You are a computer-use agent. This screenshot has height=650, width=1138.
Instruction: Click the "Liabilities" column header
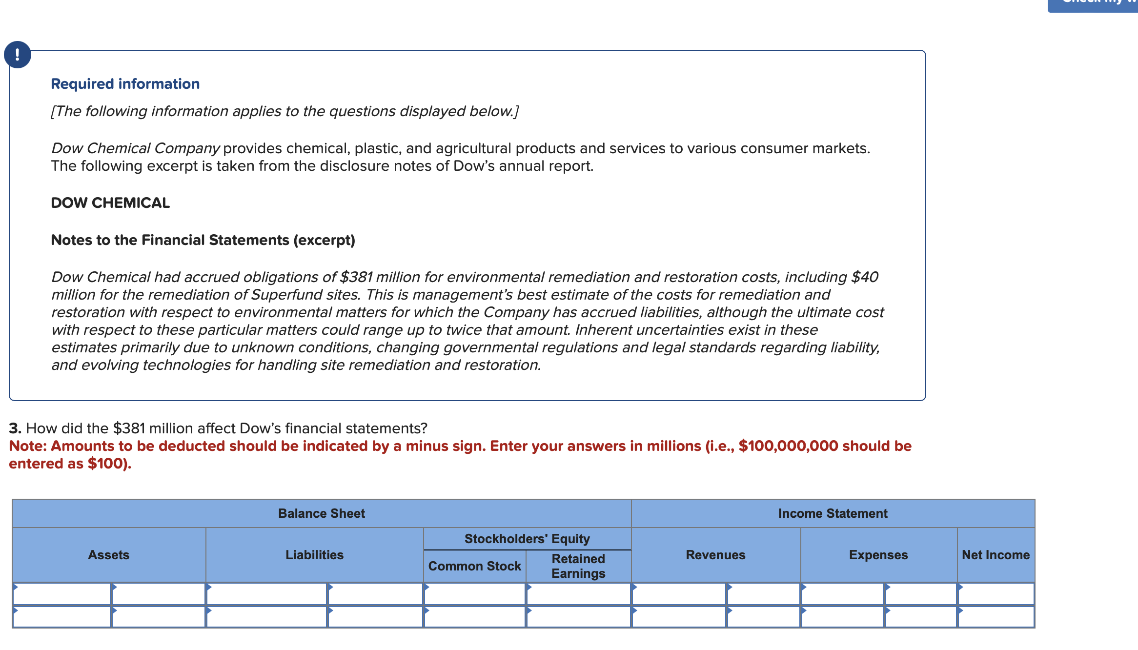click(x=315, y=555)
